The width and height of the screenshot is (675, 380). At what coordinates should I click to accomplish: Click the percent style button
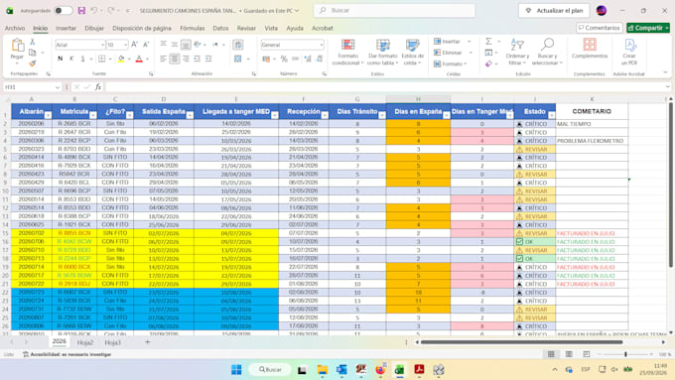tap(284, 59)
